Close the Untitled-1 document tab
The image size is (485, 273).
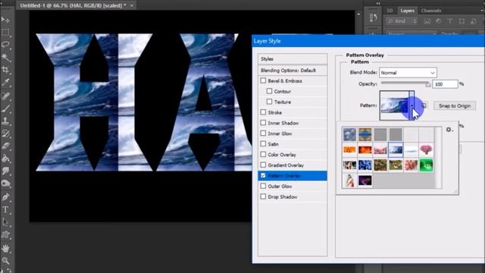click(132, 5)
